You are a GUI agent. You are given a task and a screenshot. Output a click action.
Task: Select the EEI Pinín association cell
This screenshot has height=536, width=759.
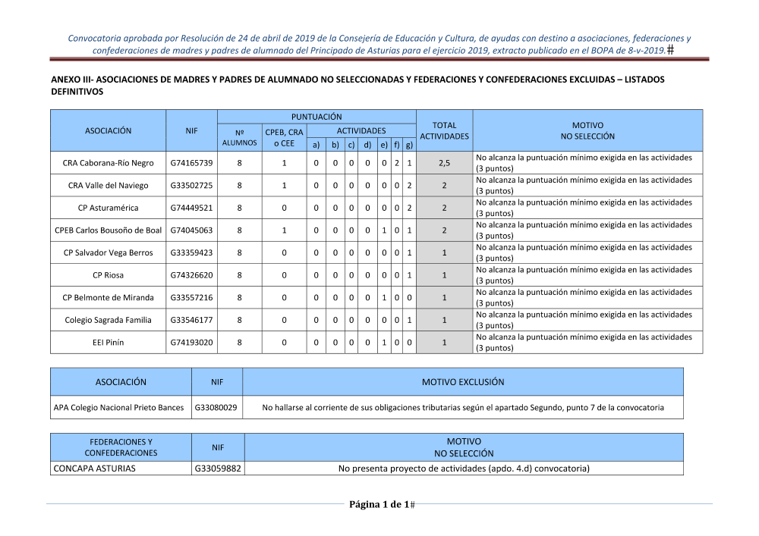109,342
